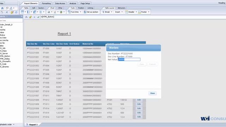Select the Behaviors sub-tab
The image size is (226, 127).
[x=121, y=8]
